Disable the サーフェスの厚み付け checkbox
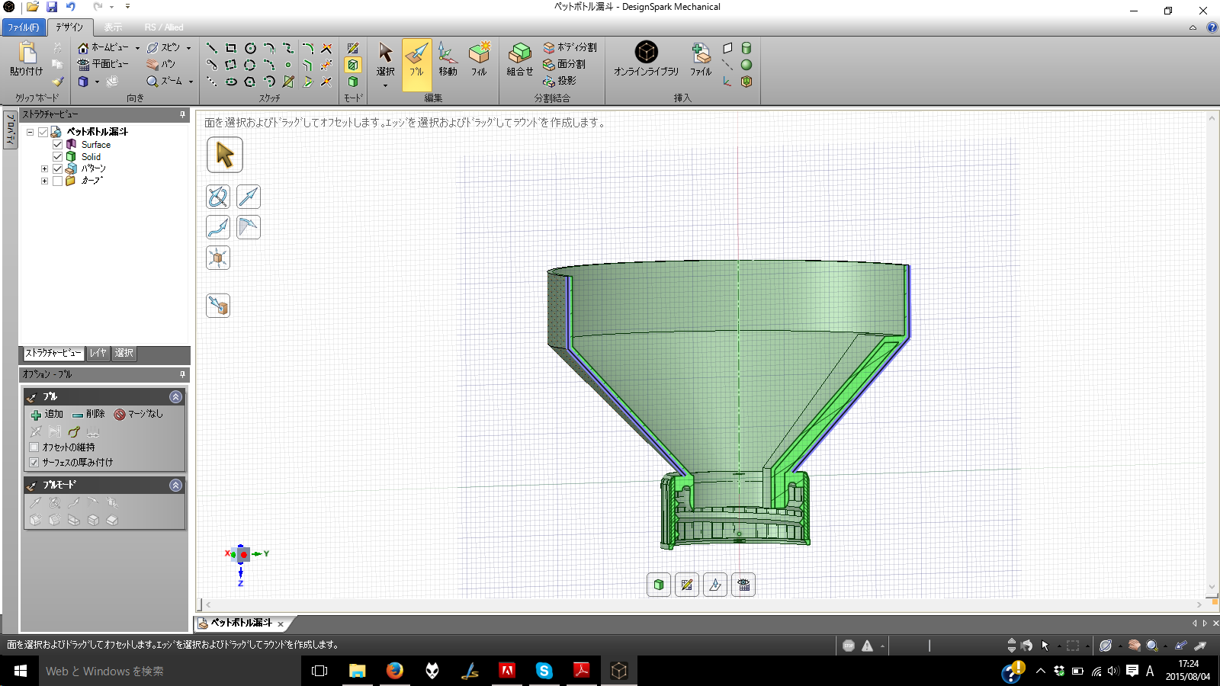The width and height of the screenshot is (1220, 686). [x=34, y=463]
